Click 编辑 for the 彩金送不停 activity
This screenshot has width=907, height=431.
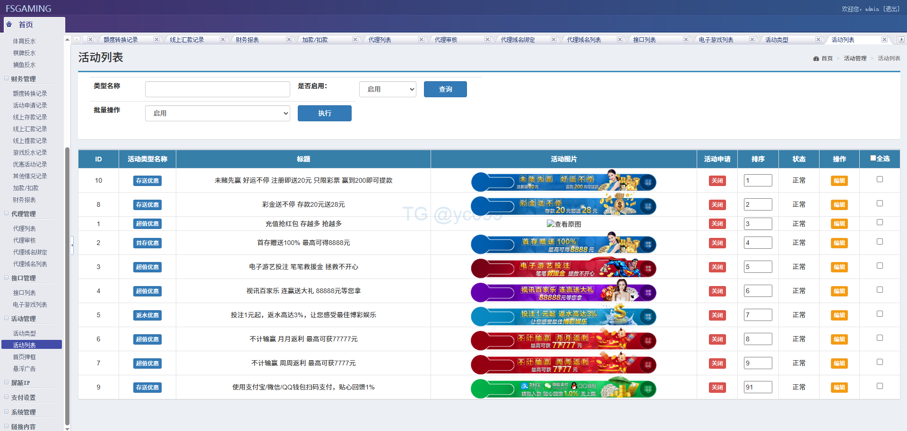click(x=839, y=205)
